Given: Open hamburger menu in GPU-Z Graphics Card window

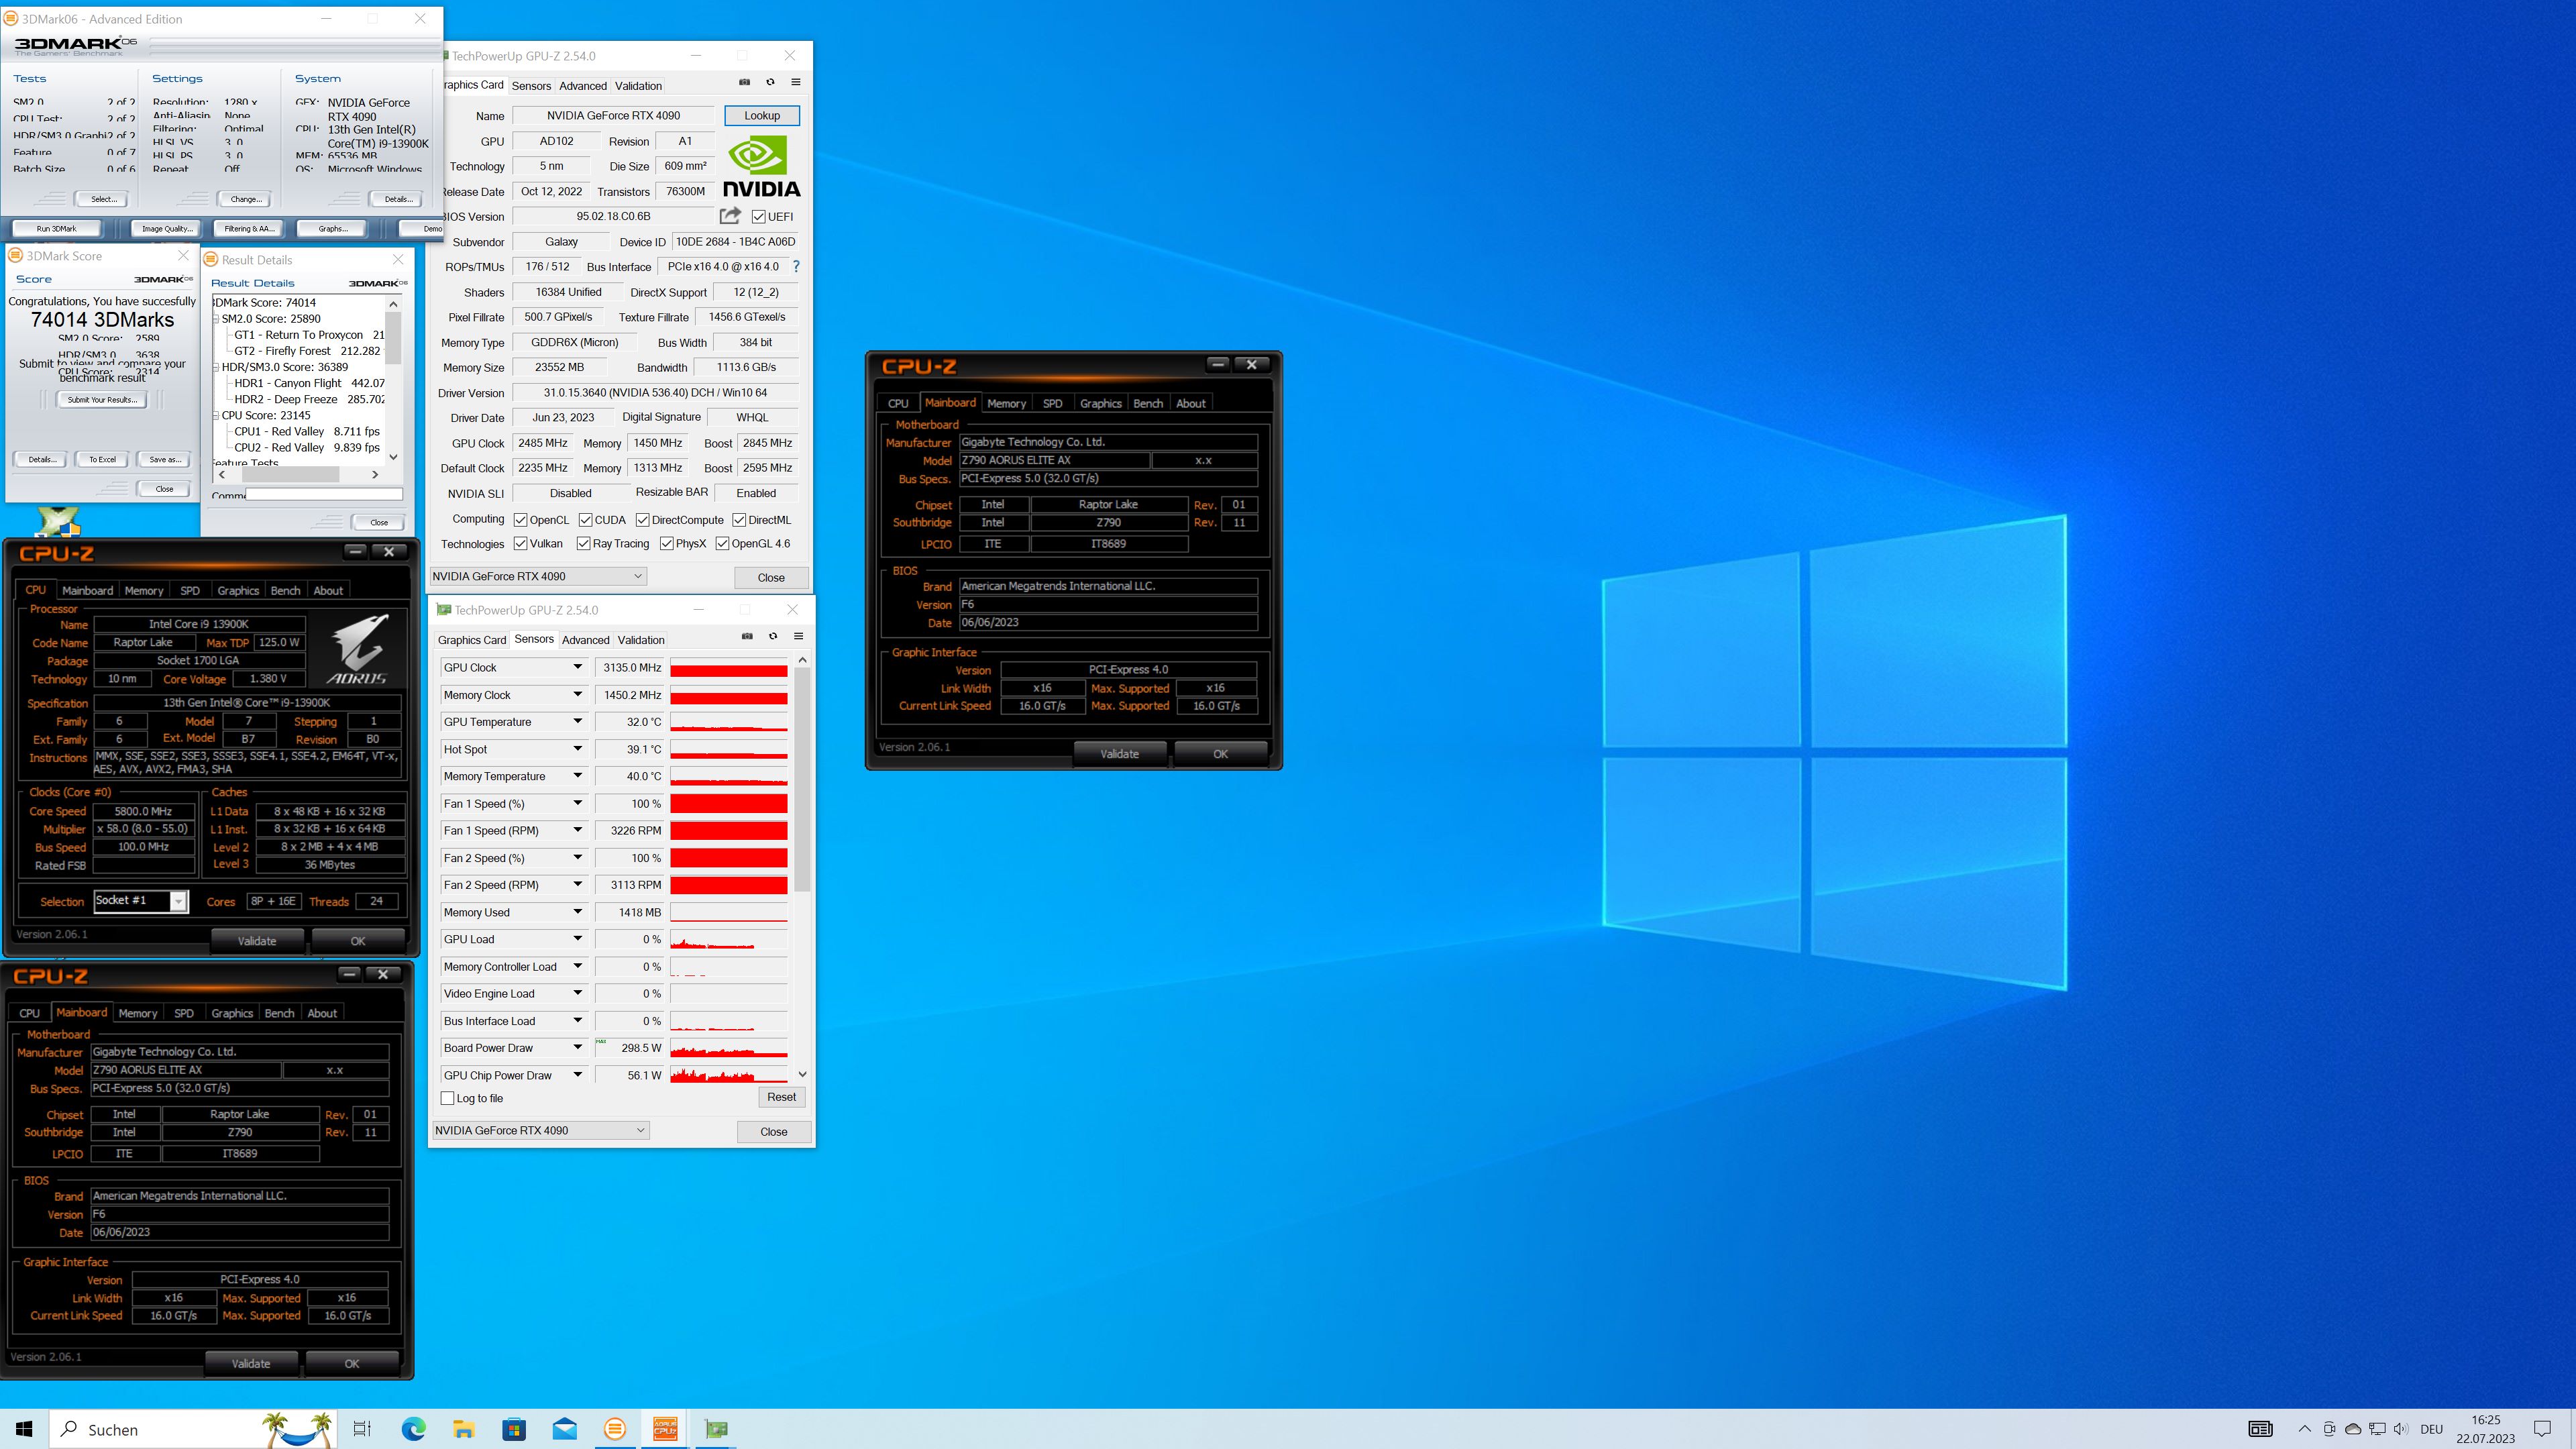Looking at the screenshot, I should (796, 82).
